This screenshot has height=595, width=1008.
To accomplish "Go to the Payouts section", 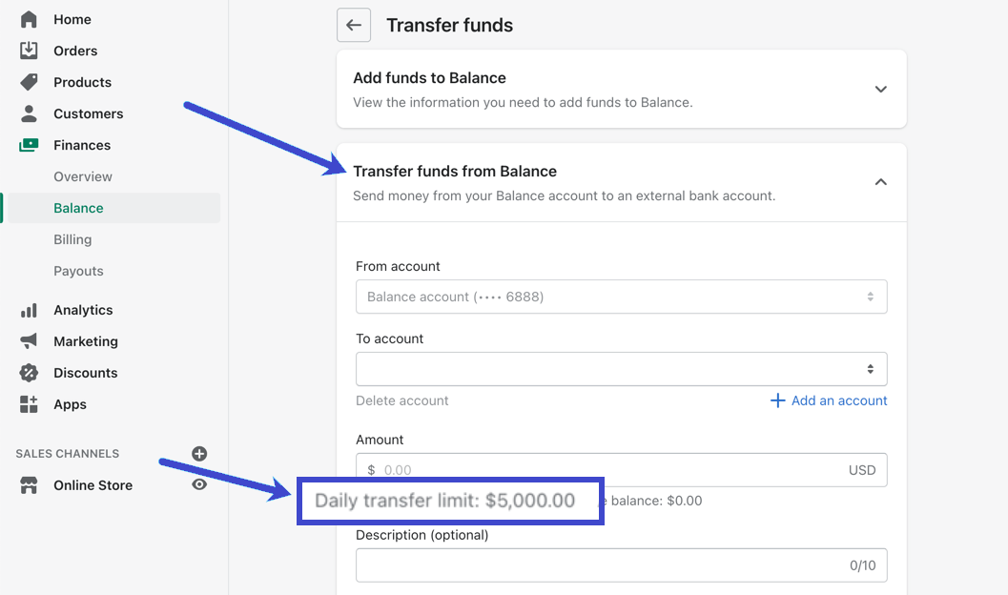I will pos(78,271).
